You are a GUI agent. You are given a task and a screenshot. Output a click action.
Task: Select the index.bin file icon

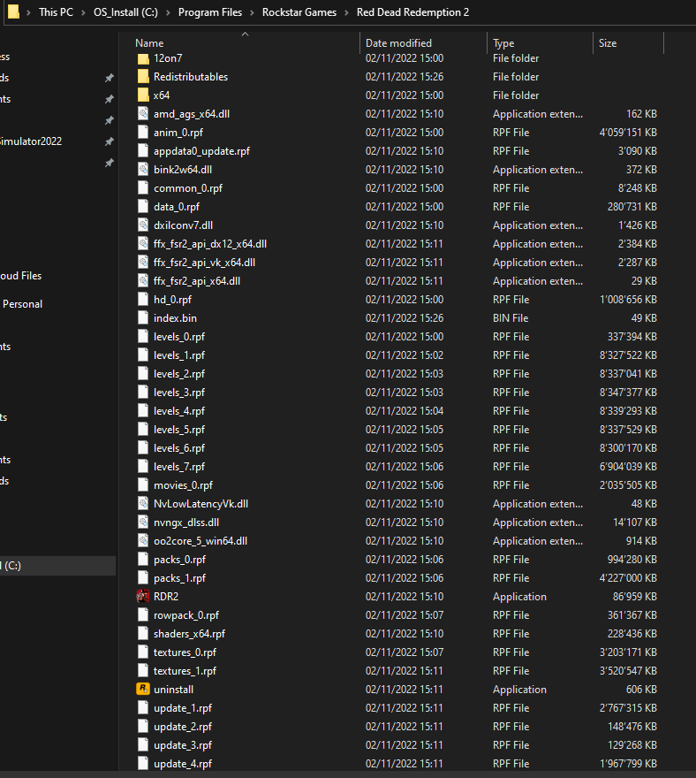point(143,318)
